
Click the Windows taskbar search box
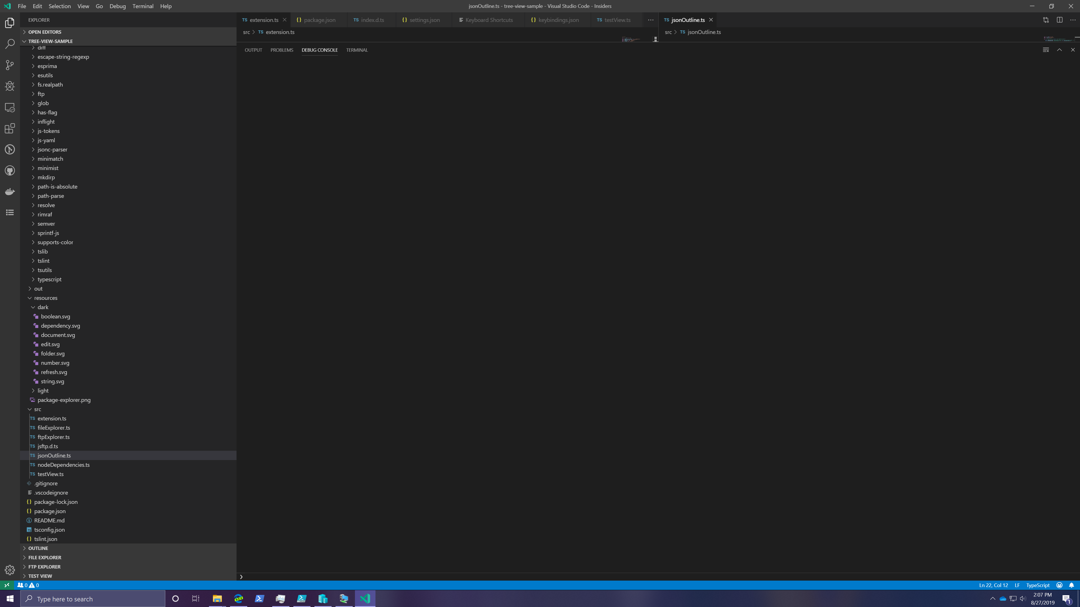(x=93, y=599)
